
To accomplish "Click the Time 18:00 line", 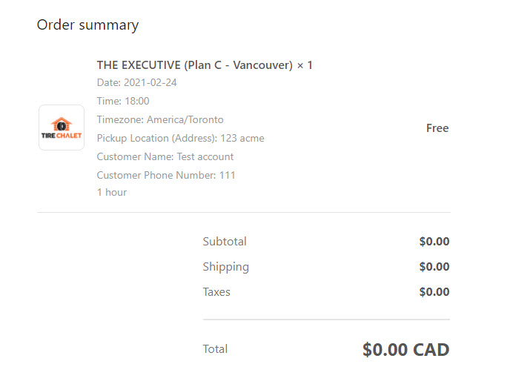I will coord(123,101).
